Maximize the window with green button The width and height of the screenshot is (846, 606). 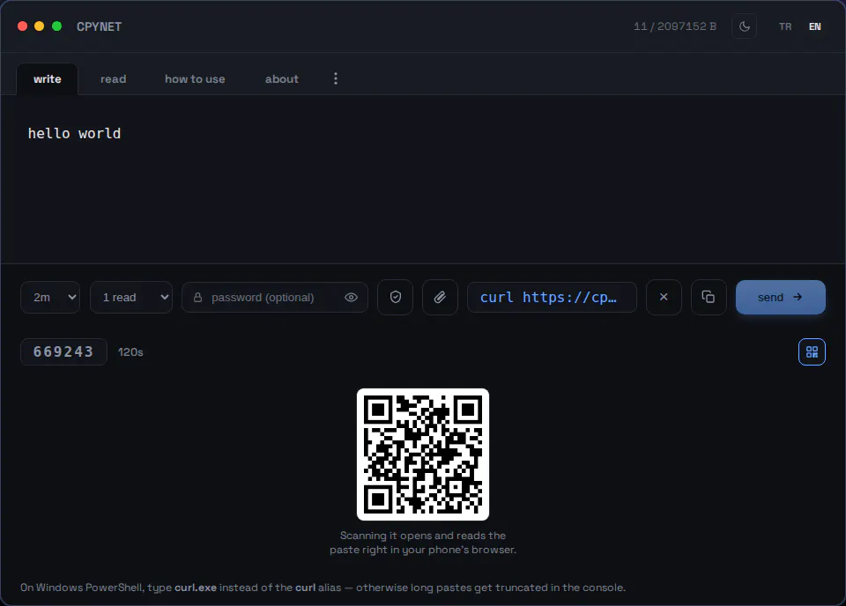pyautogui.click(x=56, y=26)
